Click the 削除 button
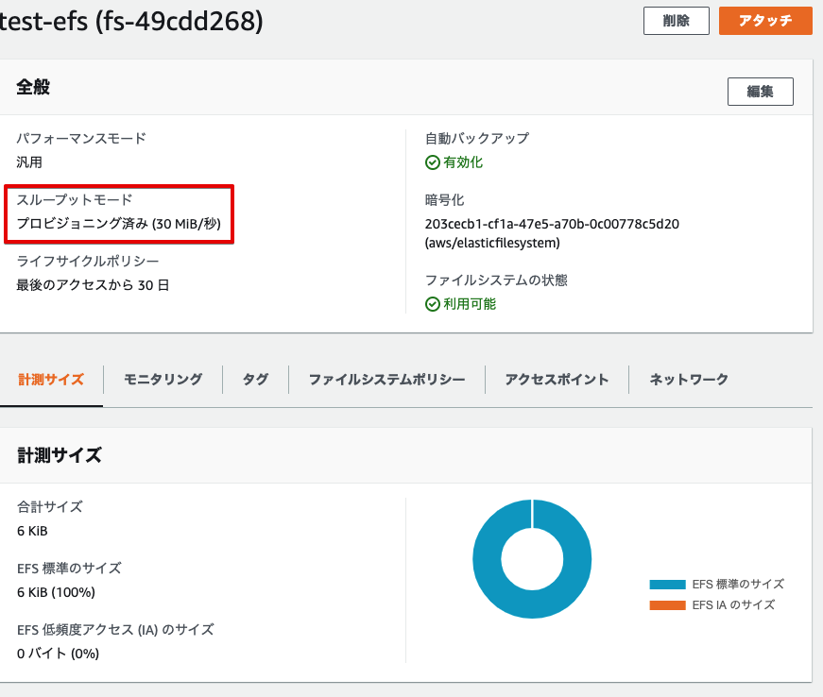 point(676,20)
